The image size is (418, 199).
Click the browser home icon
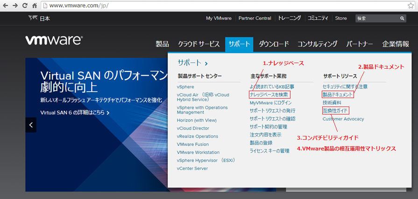point(35,6)
